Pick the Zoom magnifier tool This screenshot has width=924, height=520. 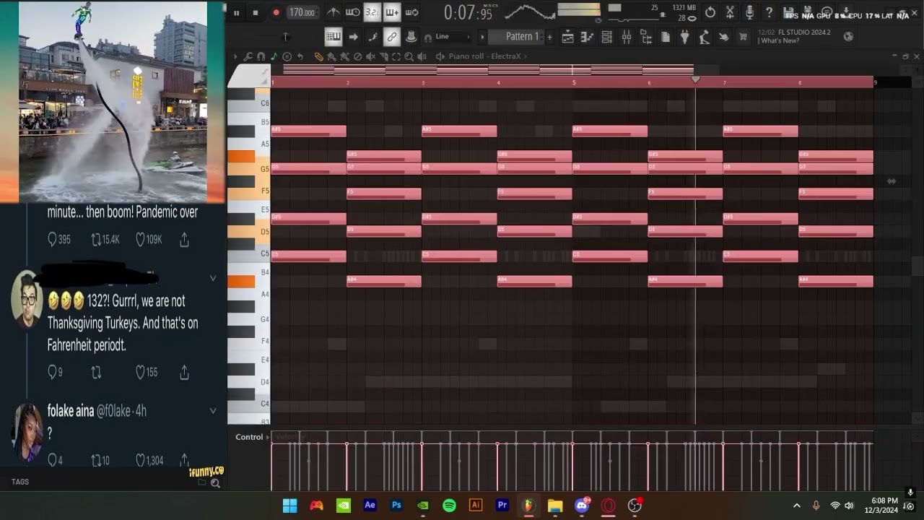pyautogui.click(x=409, y=56)
